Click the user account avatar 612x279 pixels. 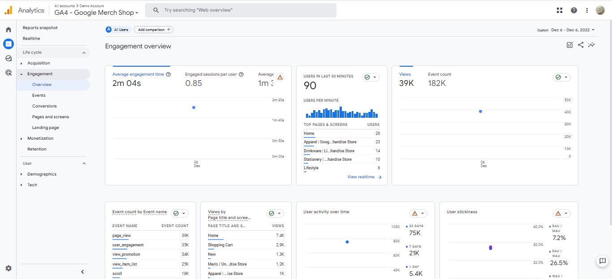[600, 10]
